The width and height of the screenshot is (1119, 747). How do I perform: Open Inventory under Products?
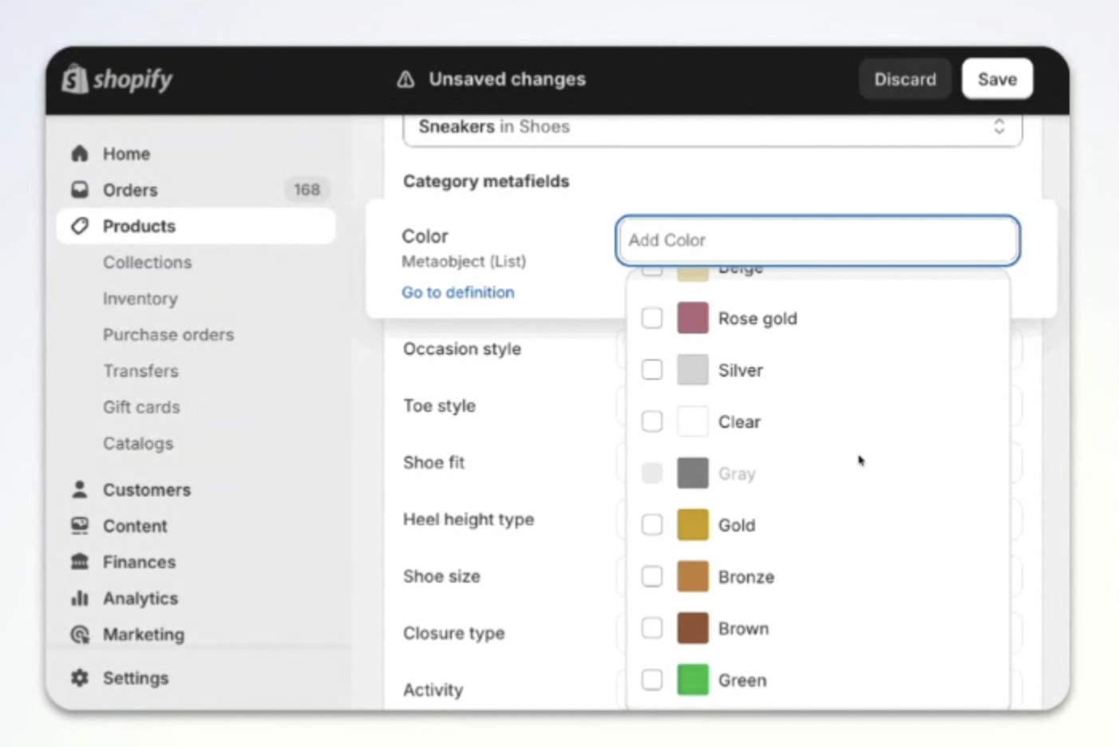click(140, 298)
